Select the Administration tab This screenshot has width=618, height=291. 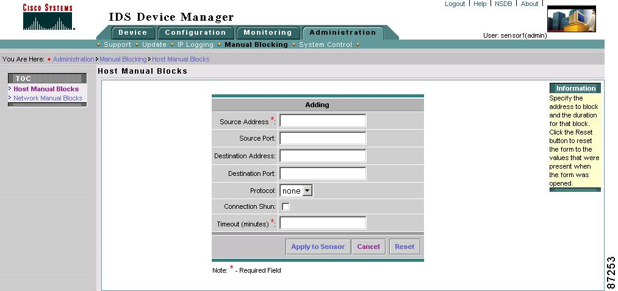pyautogui.click(x=342, y=33)
